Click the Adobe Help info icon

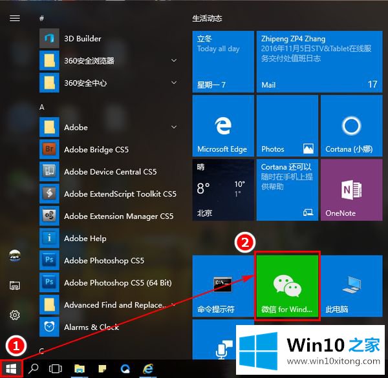49,238
